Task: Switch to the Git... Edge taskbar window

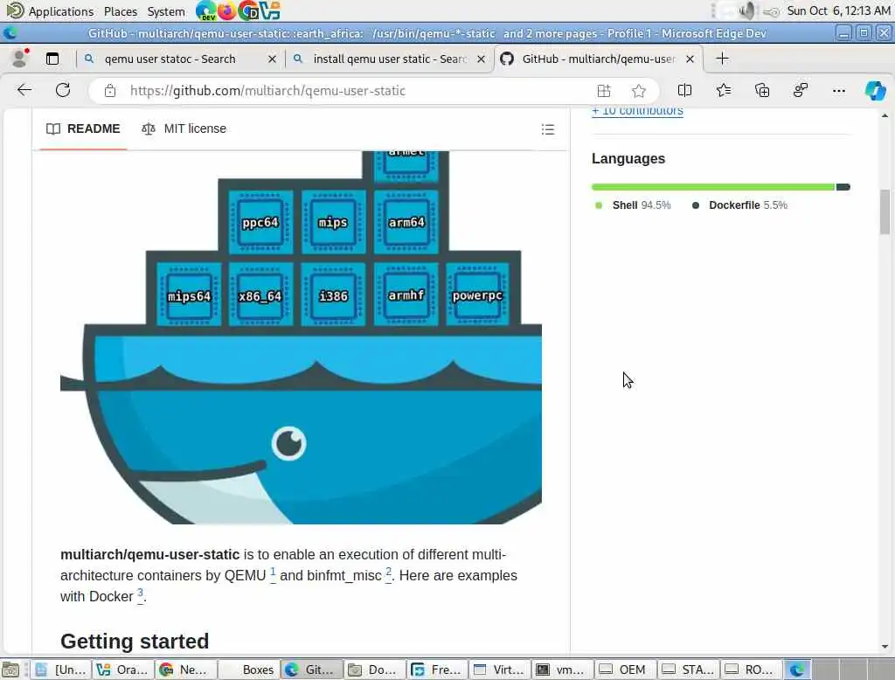Action: coord(312,670)
